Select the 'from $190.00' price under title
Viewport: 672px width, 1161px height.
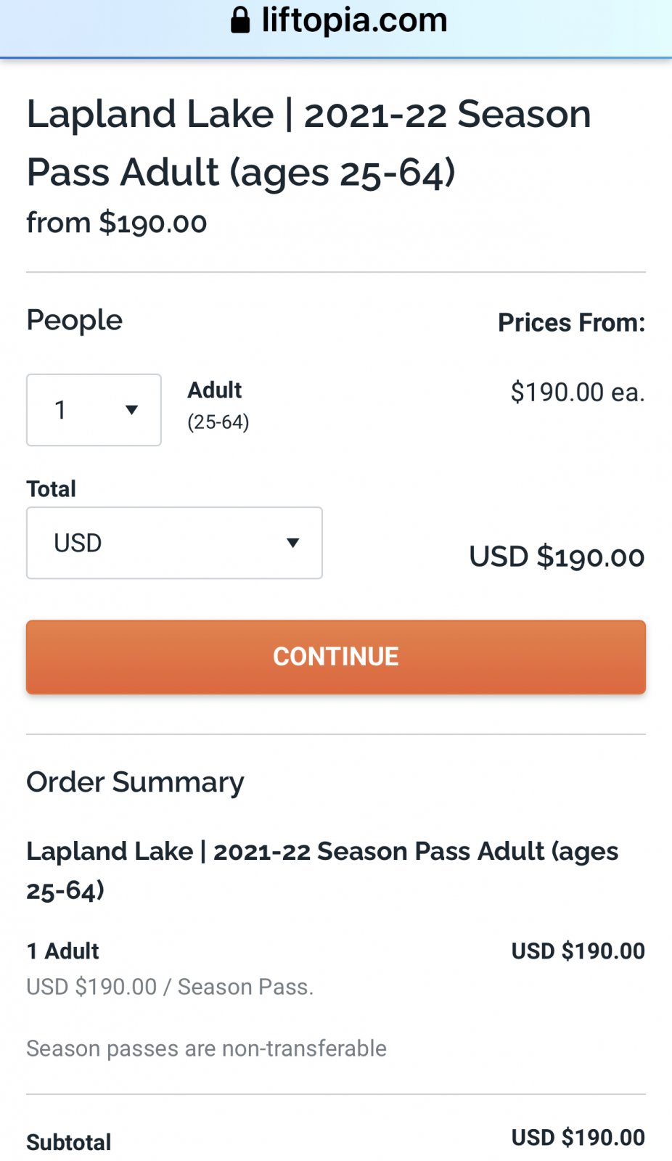pos(117,223)
